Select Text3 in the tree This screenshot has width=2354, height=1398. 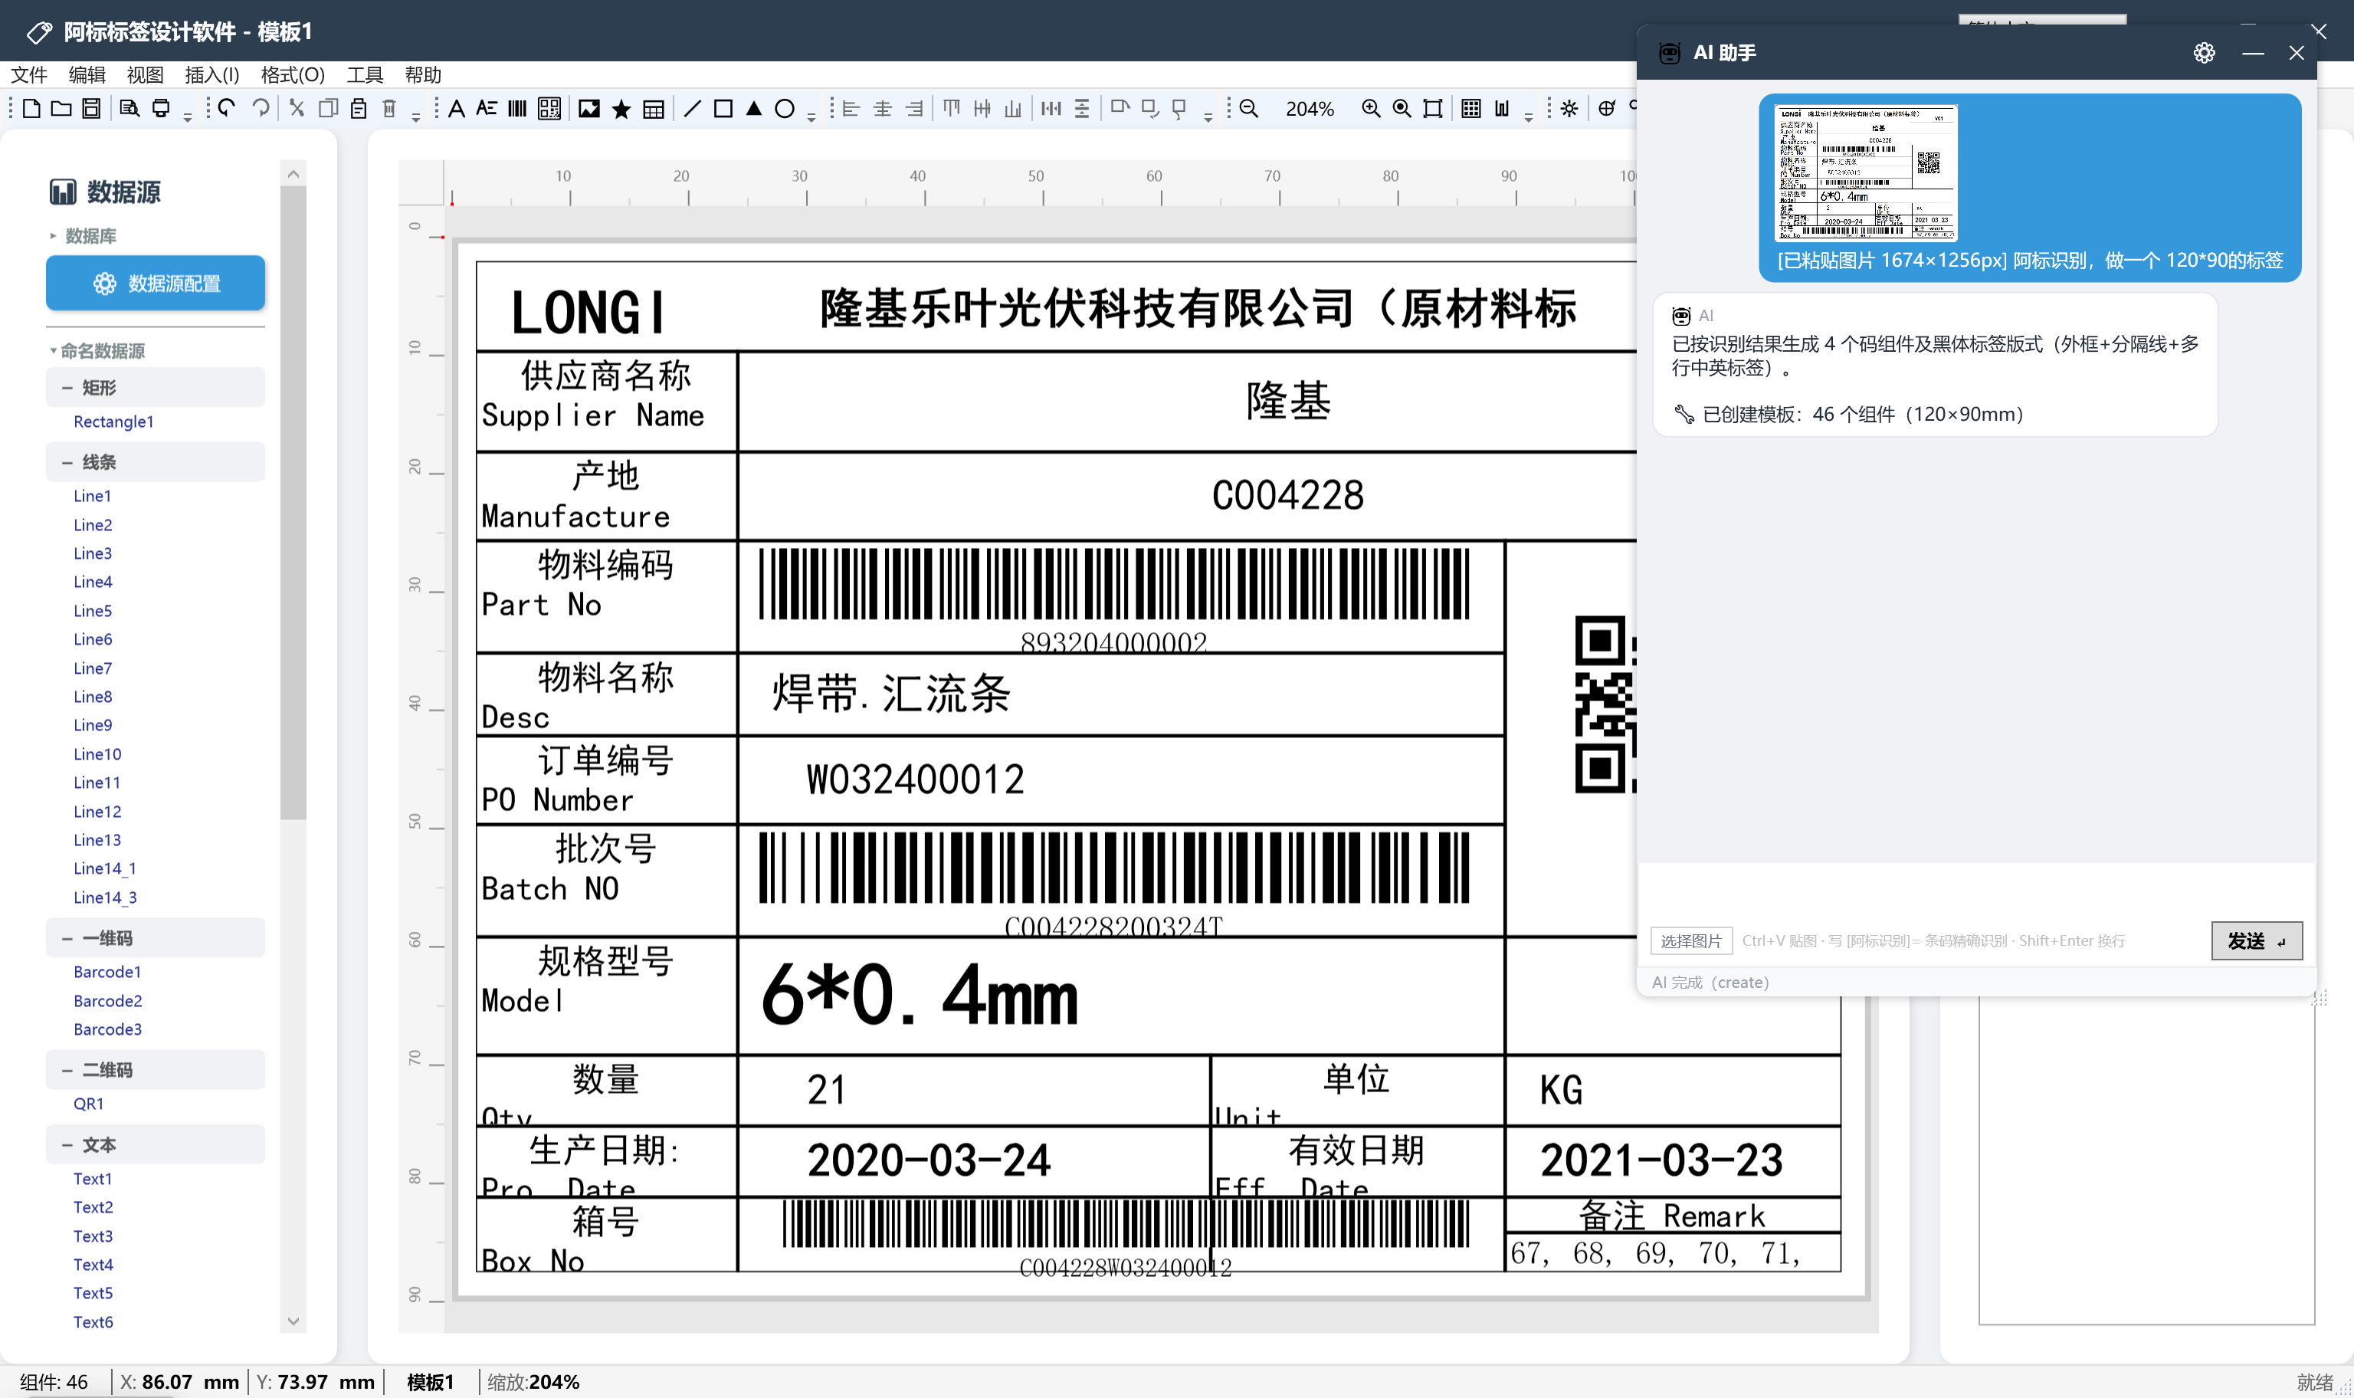coord(92,1236)
